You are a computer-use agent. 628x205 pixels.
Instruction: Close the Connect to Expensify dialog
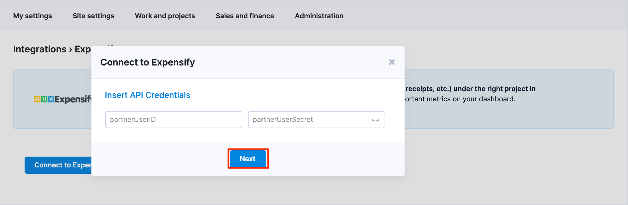(392, 62)
